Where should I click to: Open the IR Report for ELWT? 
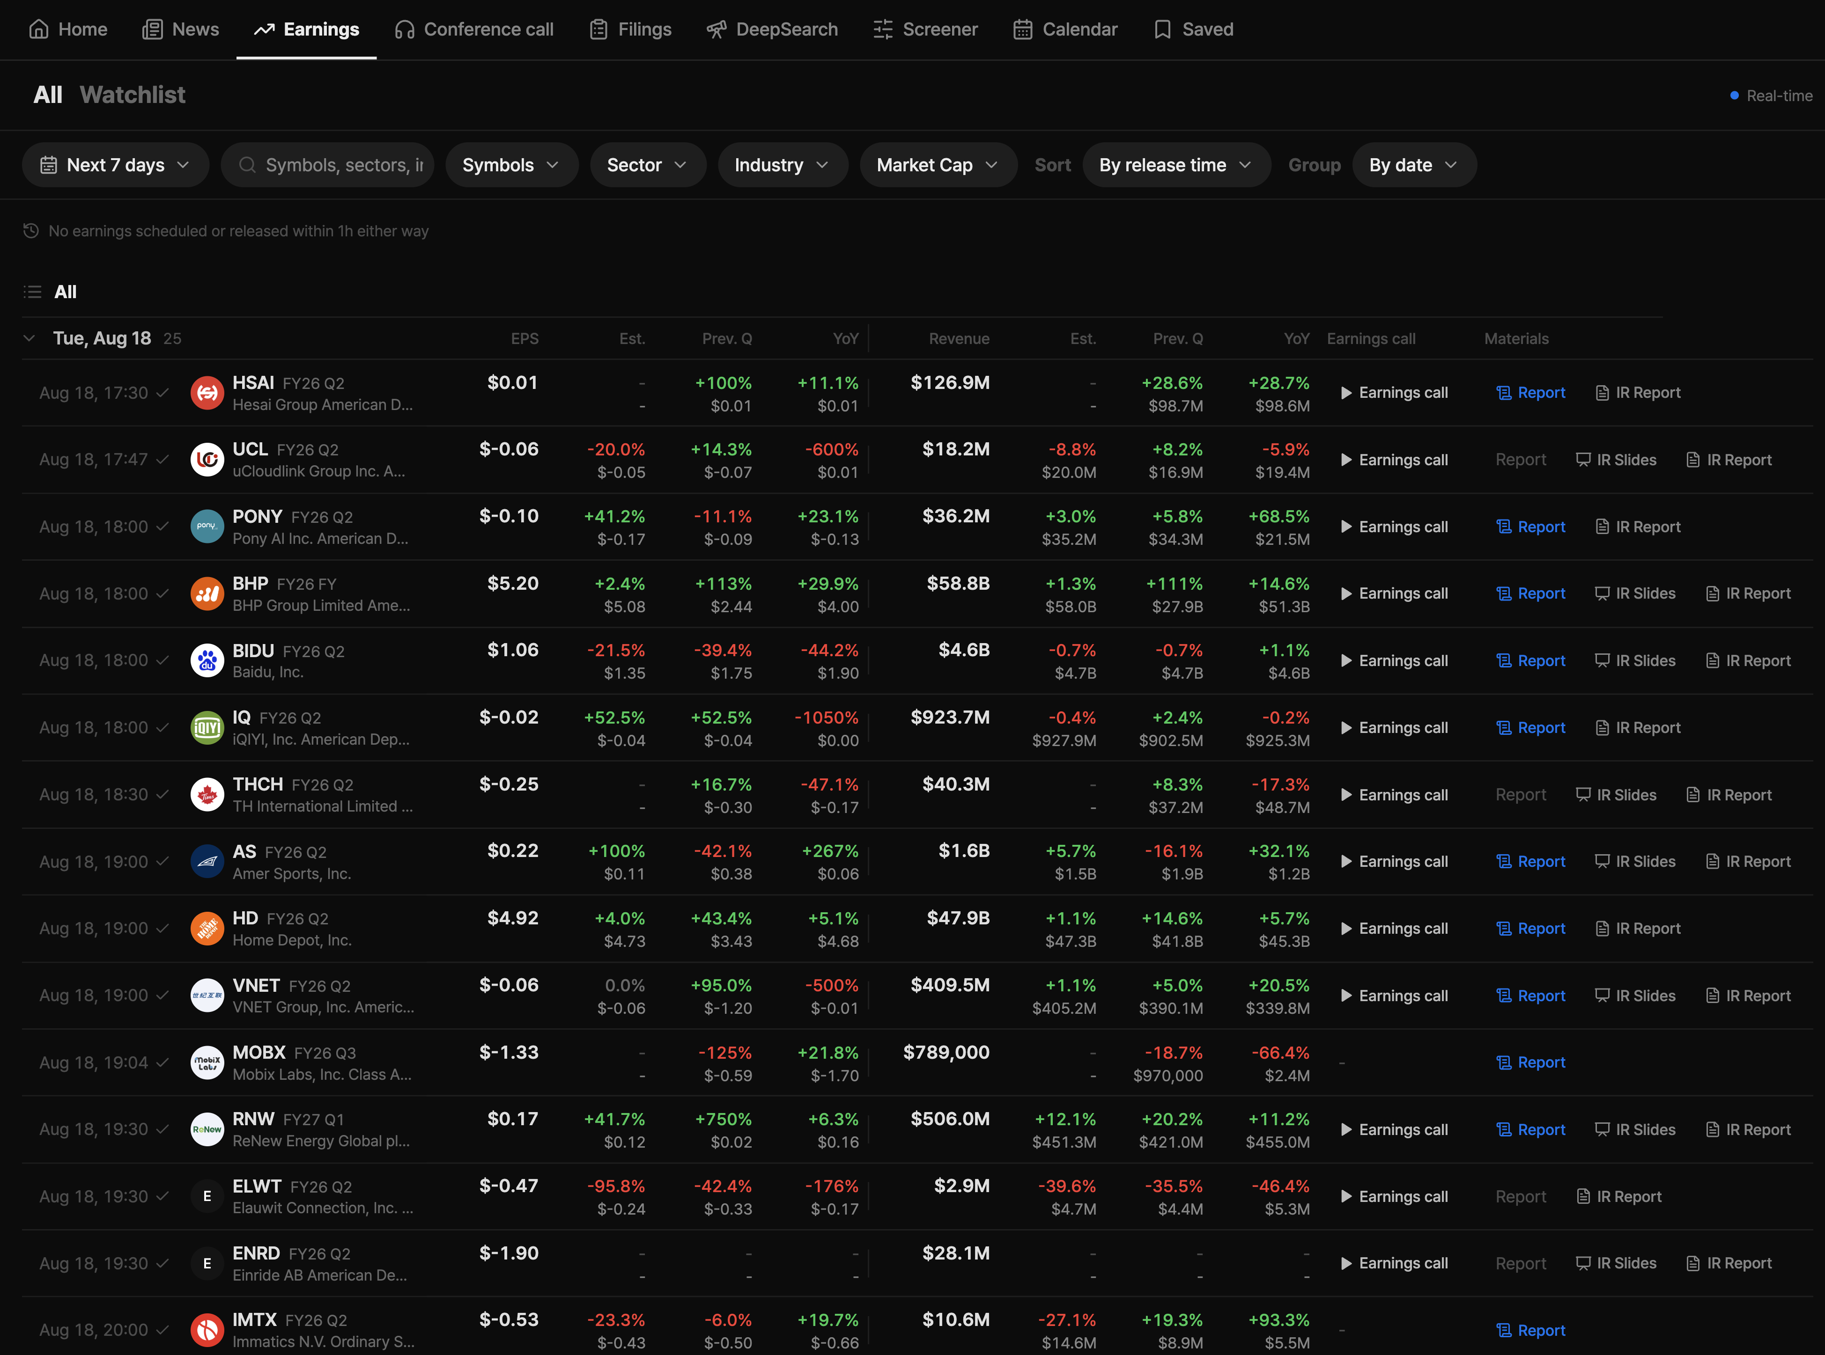click(x=1619, y=1197)
